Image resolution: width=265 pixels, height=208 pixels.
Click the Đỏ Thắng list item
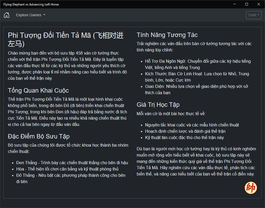pyautogui.click(x=71, y=178)
